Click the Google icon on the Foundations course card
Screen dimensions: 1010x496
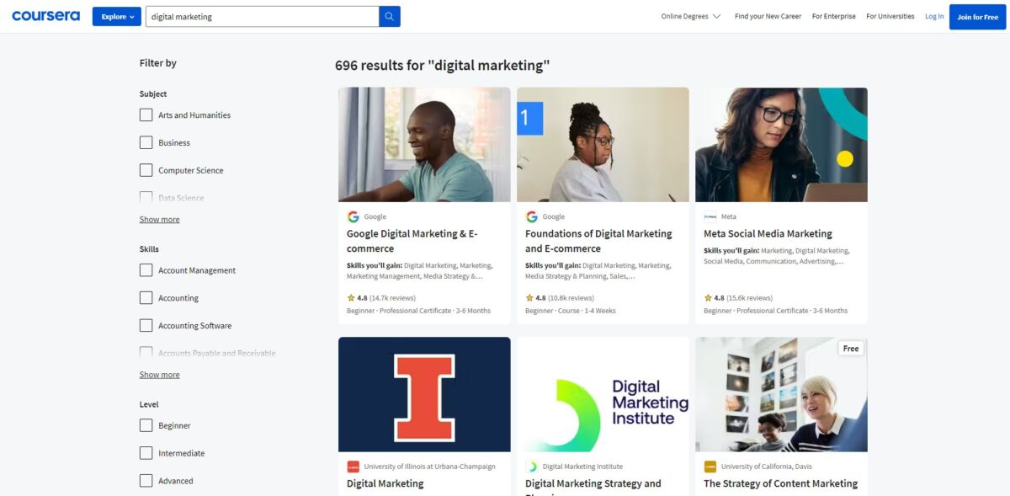530,216
